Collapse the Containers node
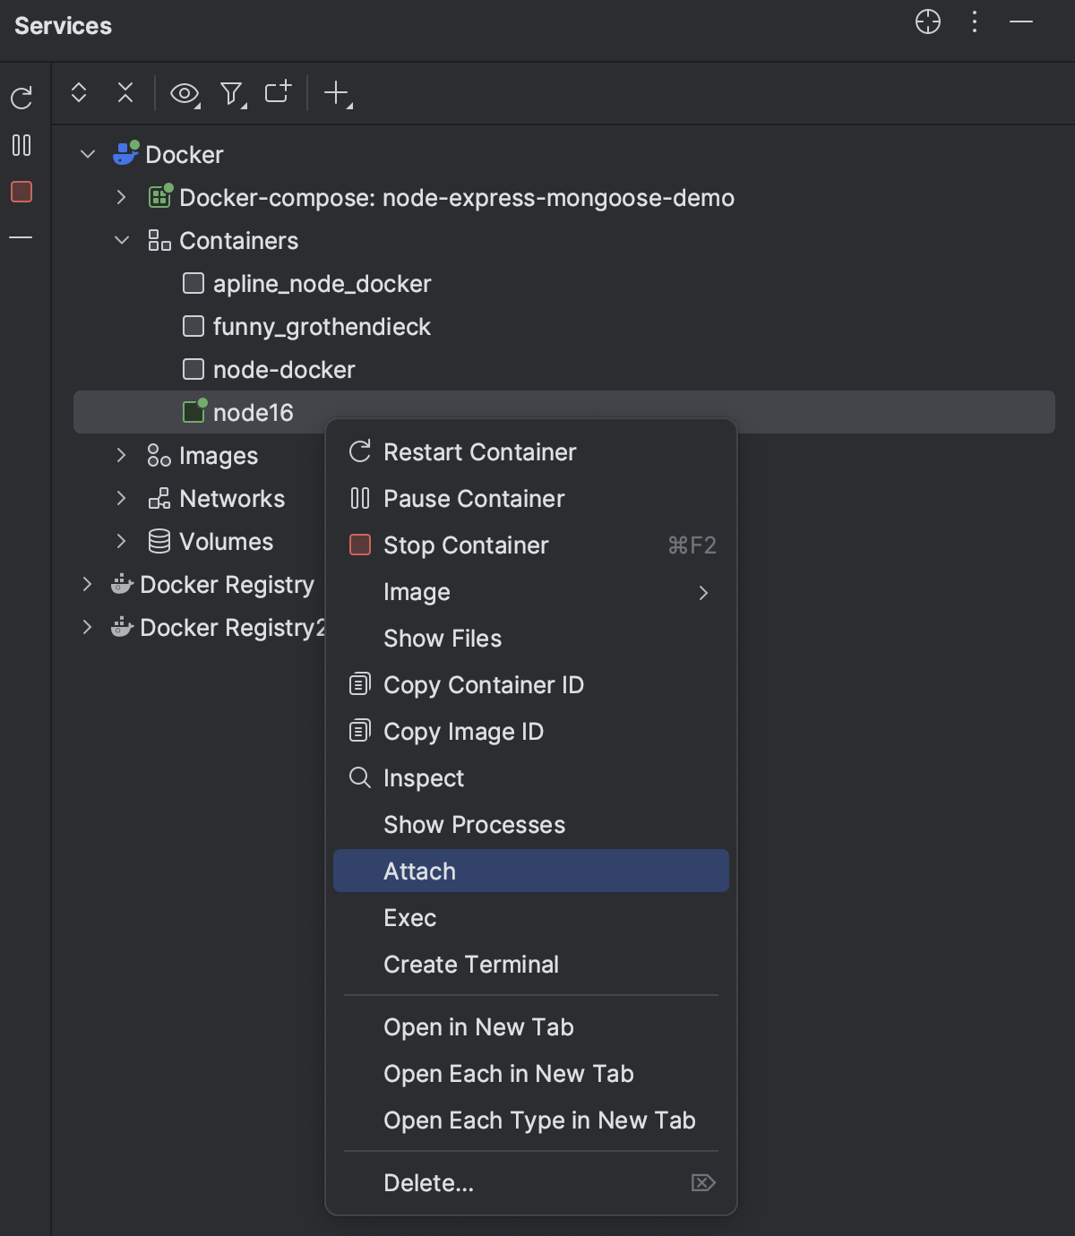The image size is (1075, 1236). coord(122,240)
